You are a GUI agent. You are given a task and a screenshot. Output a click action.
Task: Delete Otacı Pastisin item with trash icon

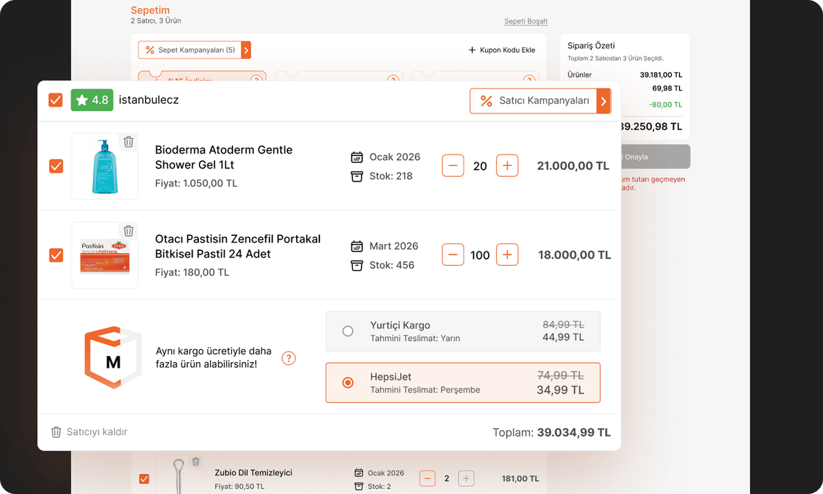point(129,231)
